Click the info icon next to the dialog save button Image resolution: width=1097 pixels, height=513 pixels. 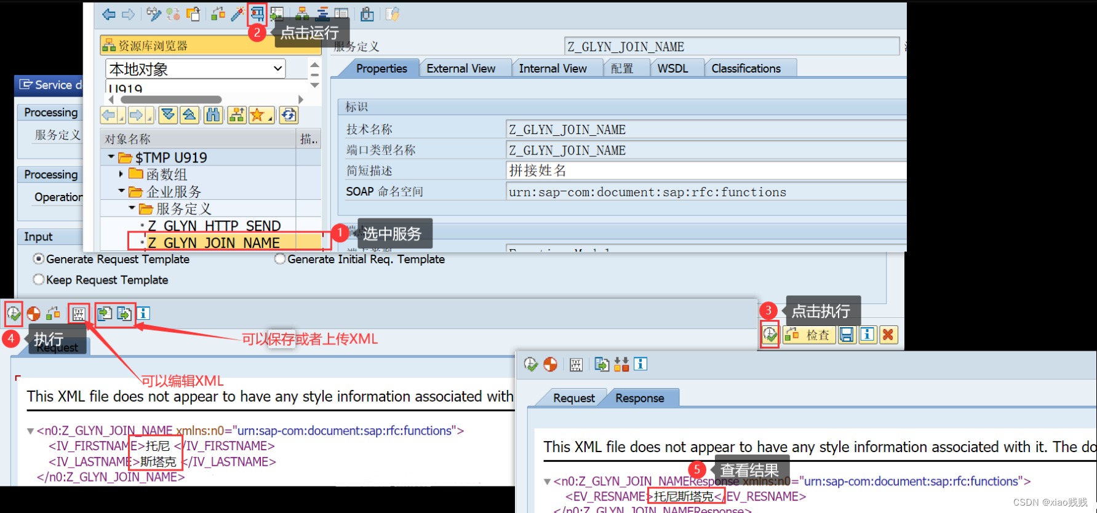[x=868, y=335]
